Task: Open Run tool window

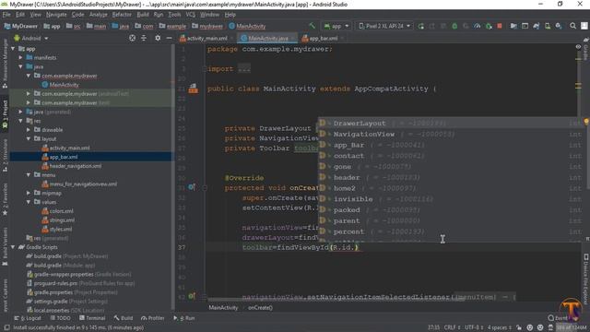Action: pyautogui.click(x=184, y=318)
